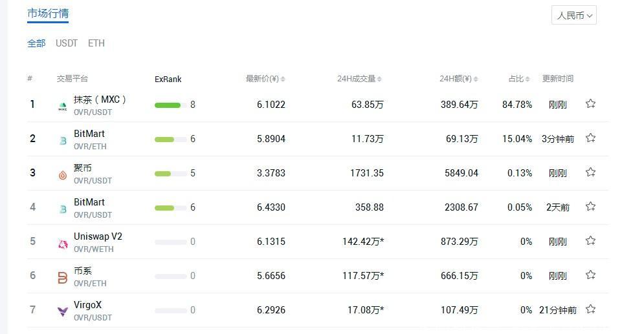
Task: Star the 币系 OVR/ETH row
Action: [x=590, y=275]
